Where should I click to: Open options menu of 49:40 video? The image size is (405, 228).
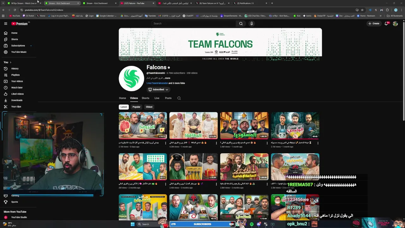pyautogui.click(x=318, y=143)
